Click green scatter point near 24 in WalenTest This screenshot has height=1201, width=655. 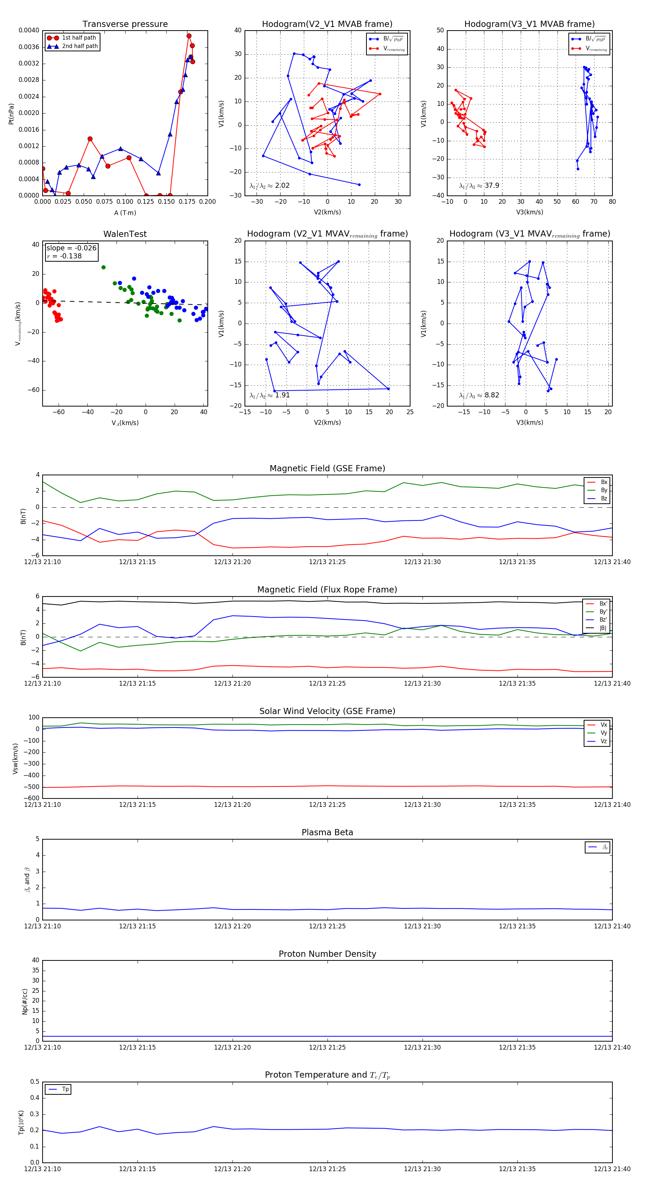(103, 267)
